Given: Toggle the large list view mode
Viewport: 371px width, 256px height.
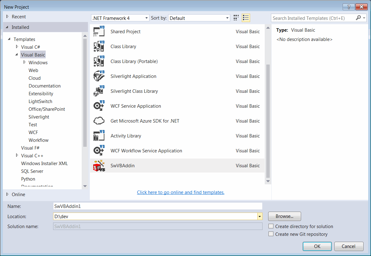Looking at the screenshot, I should 246,18.
